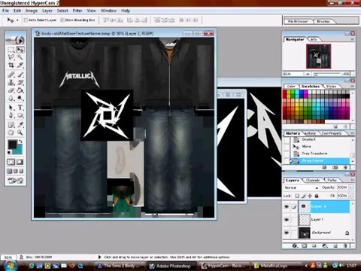Screen dimensions: 361x271
Task: Open blend mode Normal dropdown
Action: point(302,187)
